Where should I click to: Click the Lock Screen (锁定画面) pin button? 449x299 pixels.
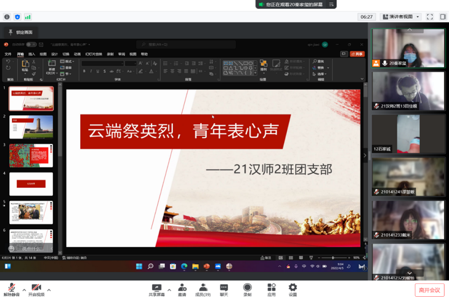[21, 33]
